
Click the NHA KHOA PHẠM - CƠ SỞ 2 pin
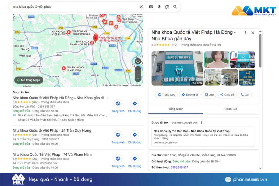click(92, 43)
